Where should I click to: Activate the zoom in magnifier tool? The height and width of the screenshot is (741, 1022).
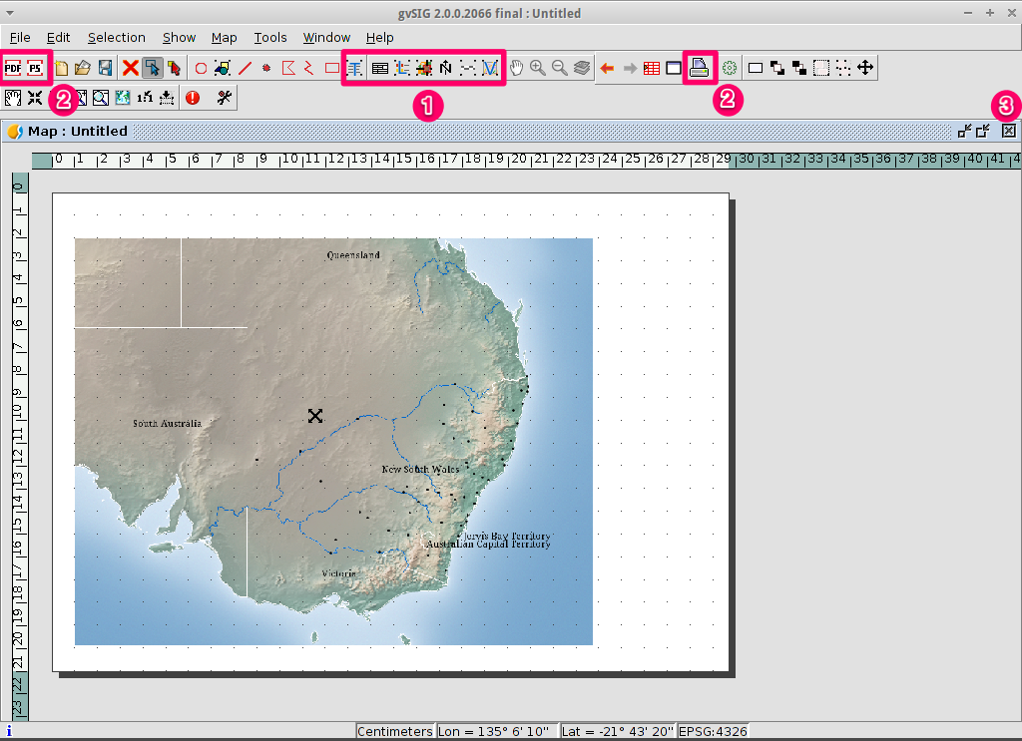click(538, 68)
